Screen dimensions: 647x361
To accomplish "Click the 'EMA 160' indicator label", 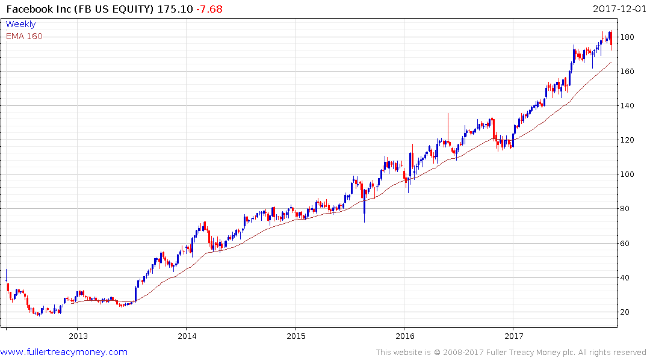I will coord(24,36).
